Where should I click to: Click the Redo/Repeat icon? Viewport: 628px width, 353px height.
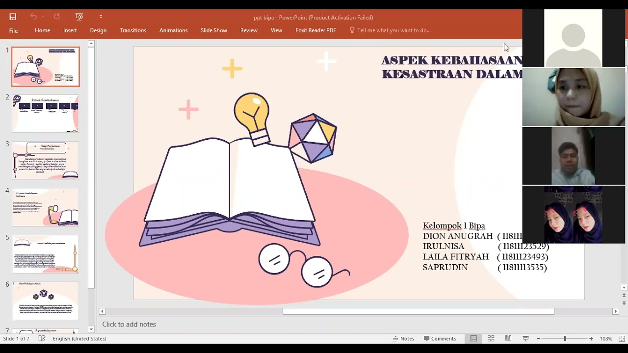[57, 17]
